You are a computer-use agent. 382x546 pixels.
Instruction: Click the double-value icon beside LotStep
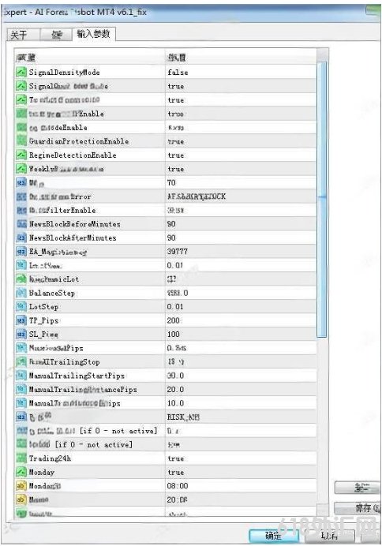point(21,306)
